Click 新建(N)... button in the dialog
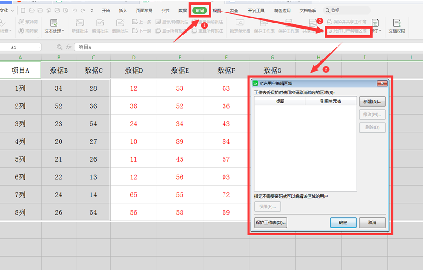The image size is (423, 270). (372, 101)
